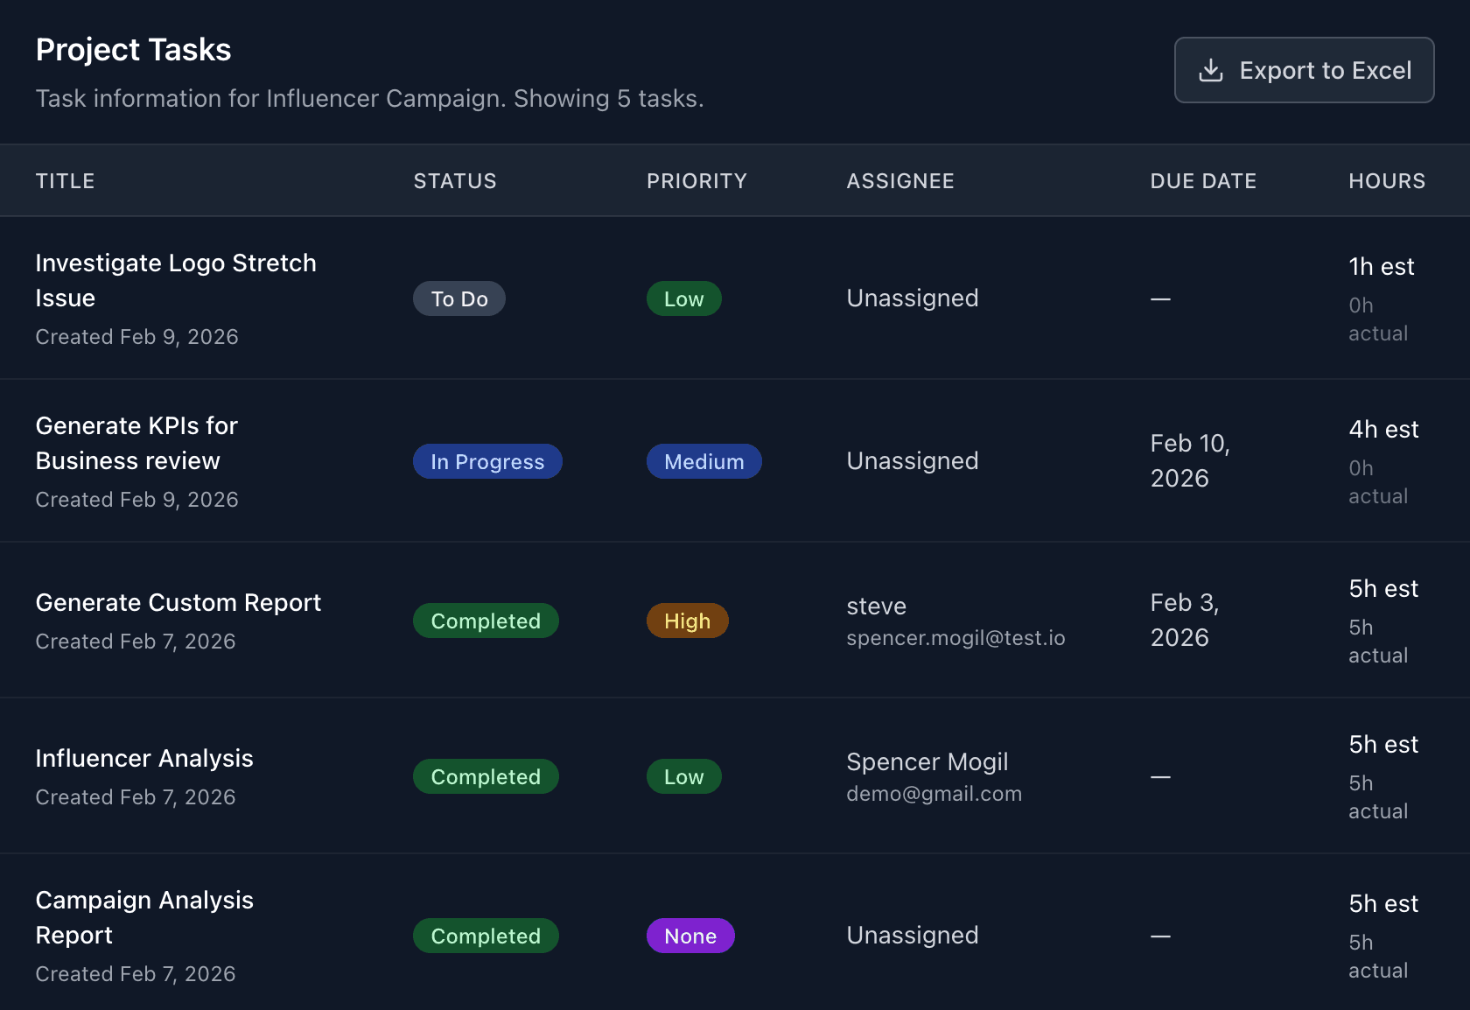Click assignee Spencer Mogil on Influencer Analysis
Viewport: 1470px width, 1010px height.
pyautogui.click(x=927, y=762)
